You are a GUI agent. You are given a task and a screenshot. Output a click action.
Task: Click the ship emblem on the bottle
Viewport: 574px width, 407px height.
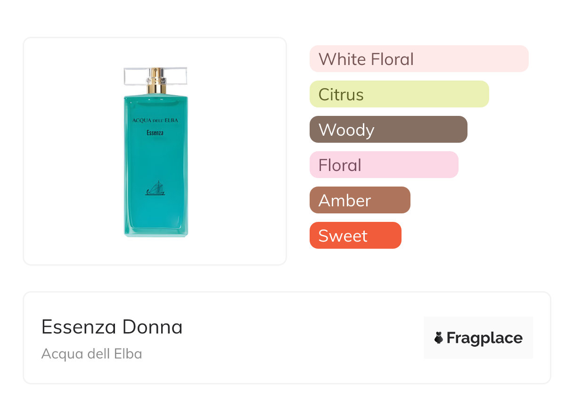(x=155, y=188)
